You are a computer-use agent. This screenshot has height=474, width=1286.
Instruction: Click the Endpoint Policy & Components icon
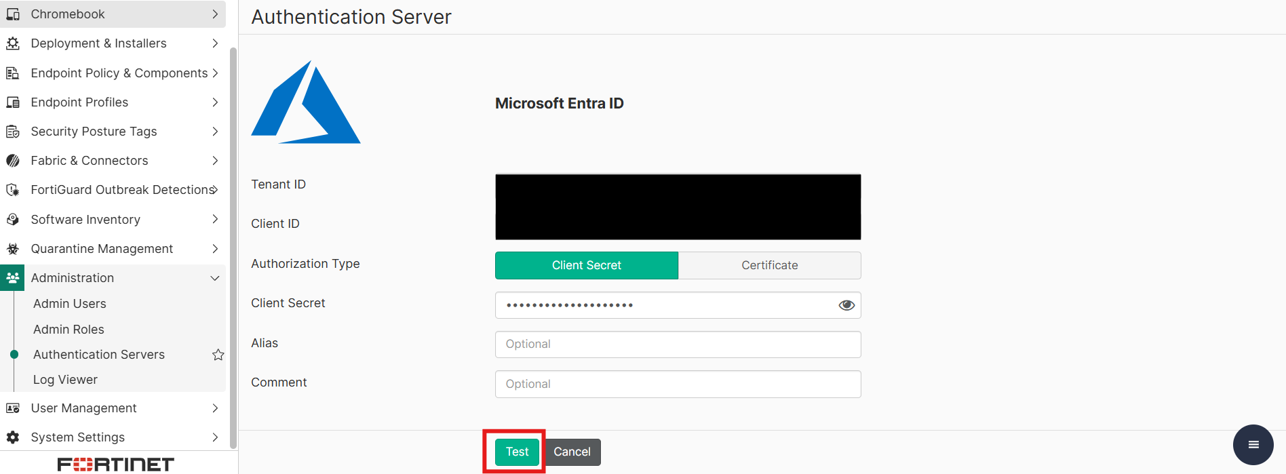pyautogui.click(x=13, y=73)
